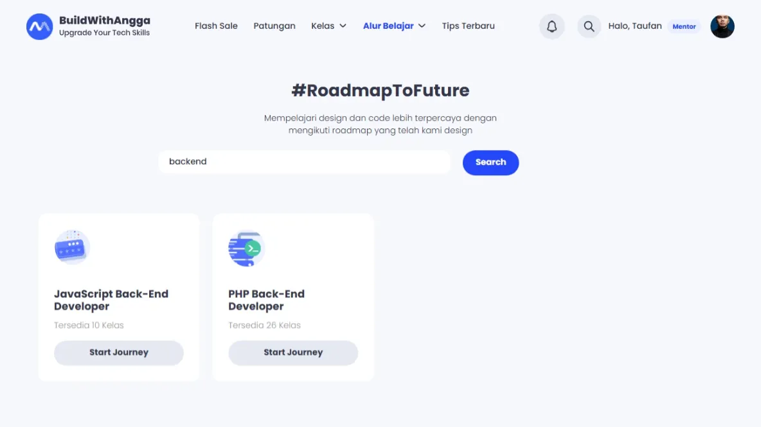Image resolution: width=761 pixels, height=427 pixels.
Task: Open the Tips Terbaru page
Action: [468, 26]
